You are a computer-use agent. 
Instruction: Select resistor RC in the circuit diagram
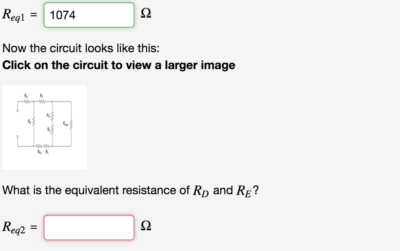[42, 101]
